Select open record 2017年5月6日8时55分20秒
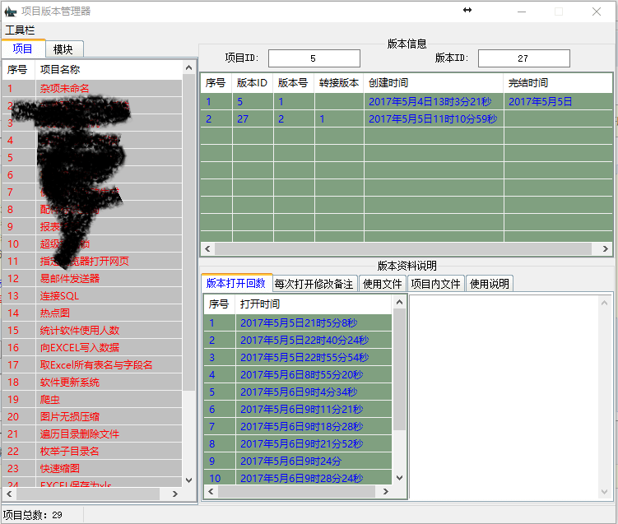The height and width of the screenshot is (524, 618). pos(301,375)
